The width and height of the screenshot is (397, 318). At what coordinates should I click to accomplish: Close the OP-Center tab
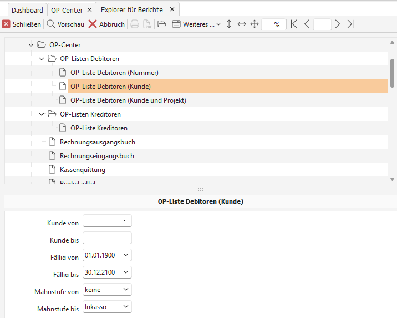[x=89, y=10]
